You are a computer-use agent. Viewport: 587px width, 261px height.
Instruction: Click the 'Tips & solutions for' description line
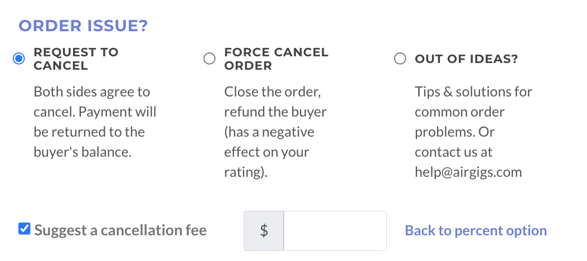point(473,91)
